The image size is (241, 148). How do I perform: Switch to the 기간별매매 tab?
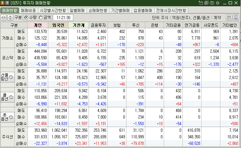[x=120, y=10]
